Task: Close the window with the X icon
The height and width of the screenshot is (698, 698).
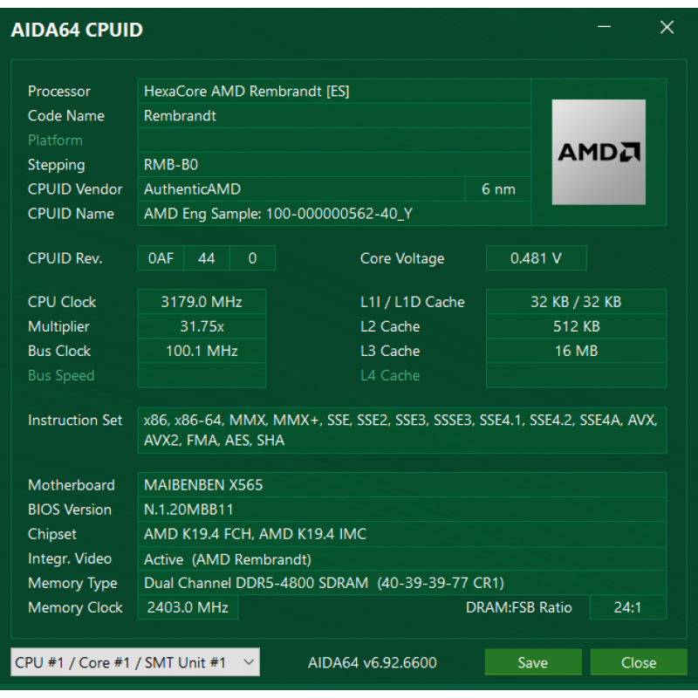Action: pyautogui.click(x=667, y=27)
